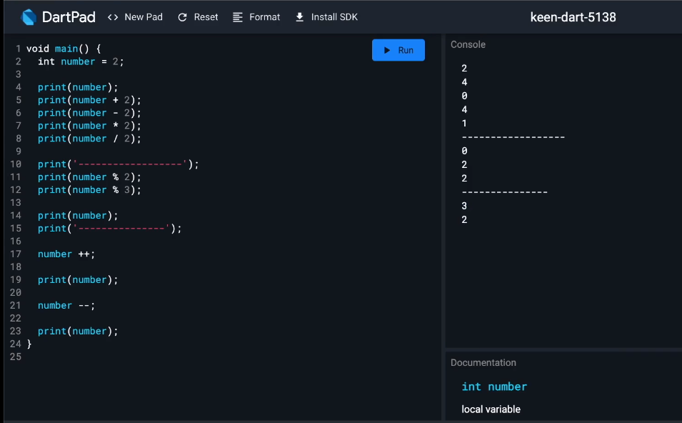
Task: Click print(number) on line 19
Action: click(x=77, y=280)
